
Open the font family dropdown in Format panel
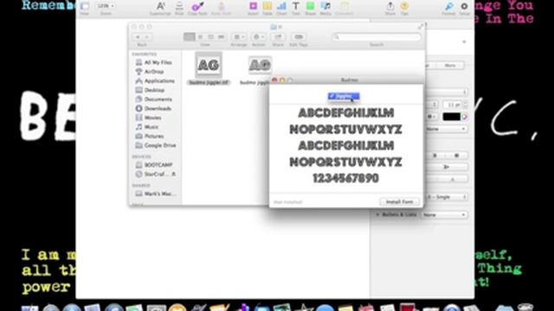(x=446, y=92)
